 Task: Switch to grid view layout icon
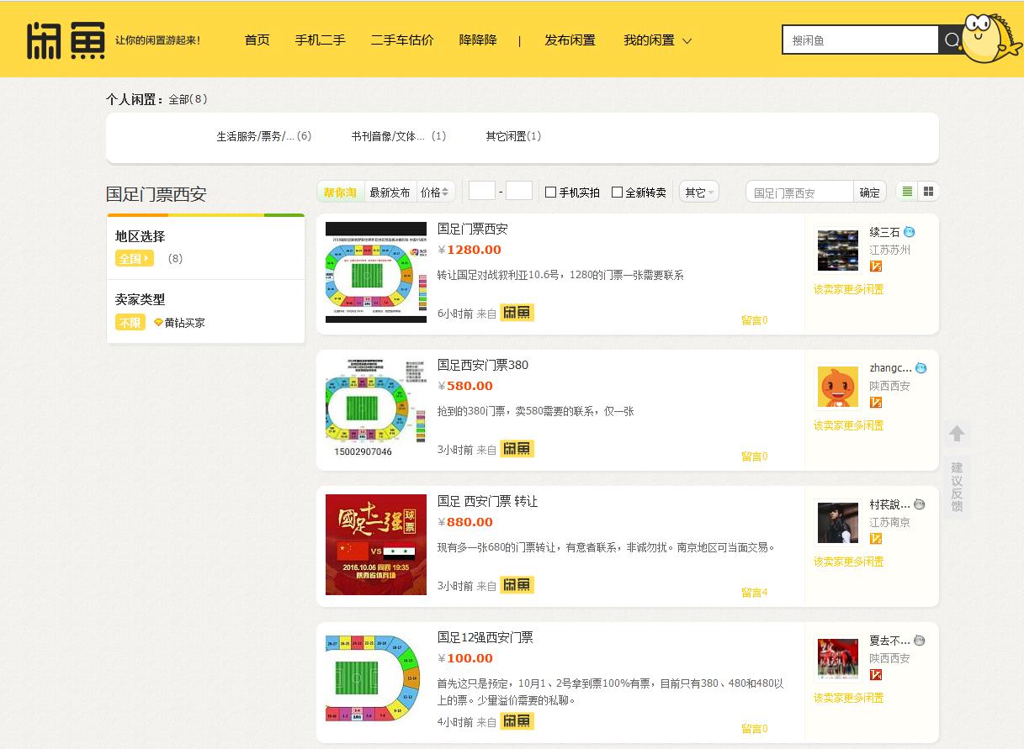tap(928, 192)
